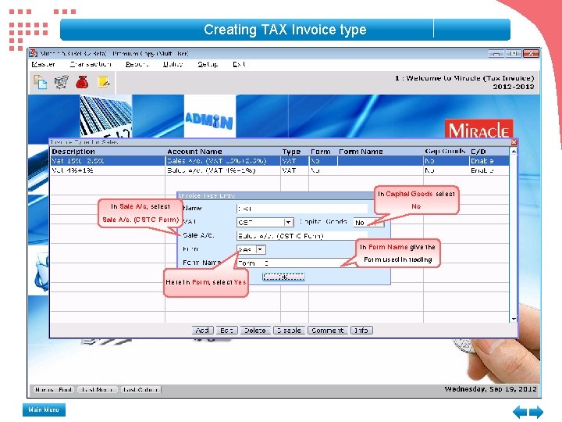Click the date Wednesday, Sep 19, 2012
Image resolution: width=562 pixels, height=422 pixels.
(490, 389)
